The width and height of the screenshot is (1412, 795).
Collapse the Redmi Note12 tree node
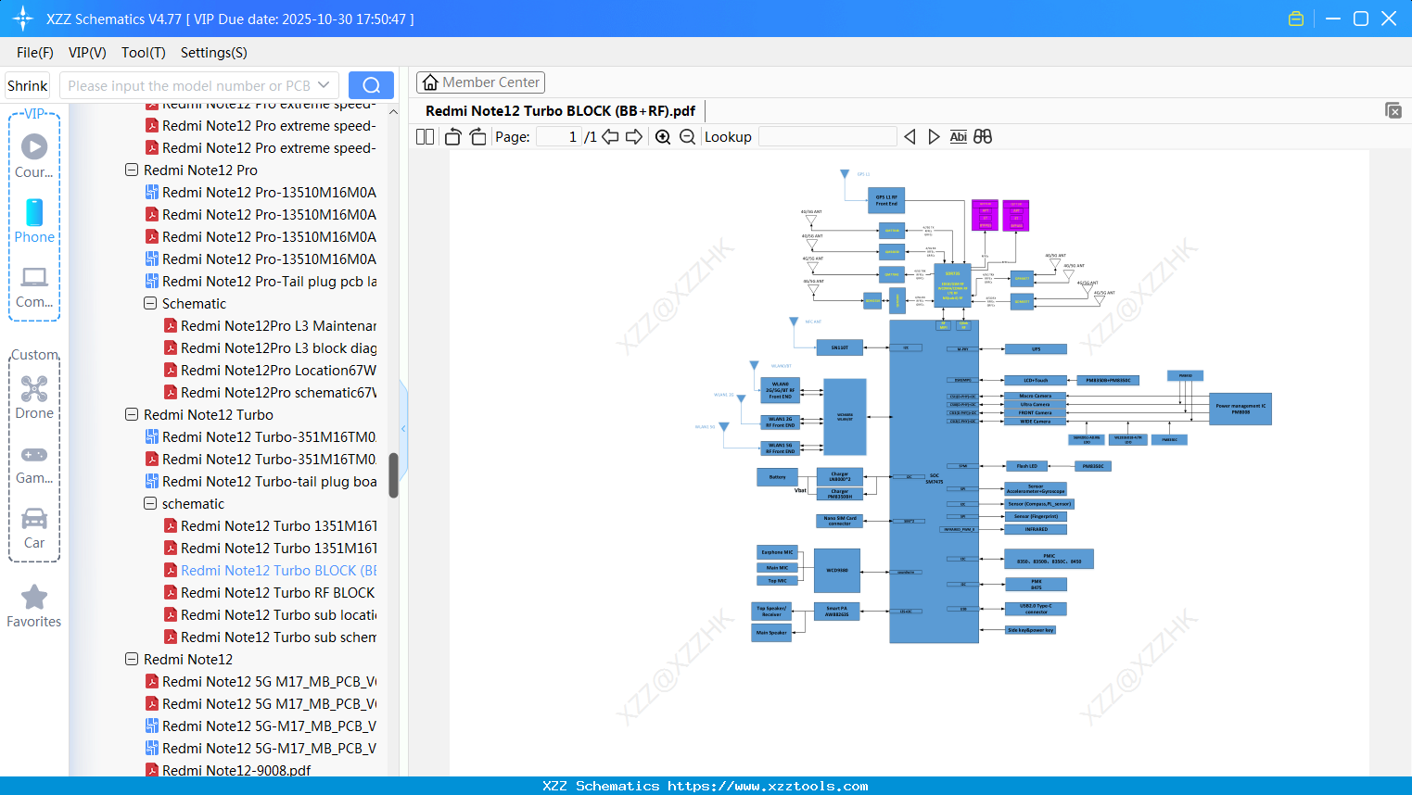(132, 660)
